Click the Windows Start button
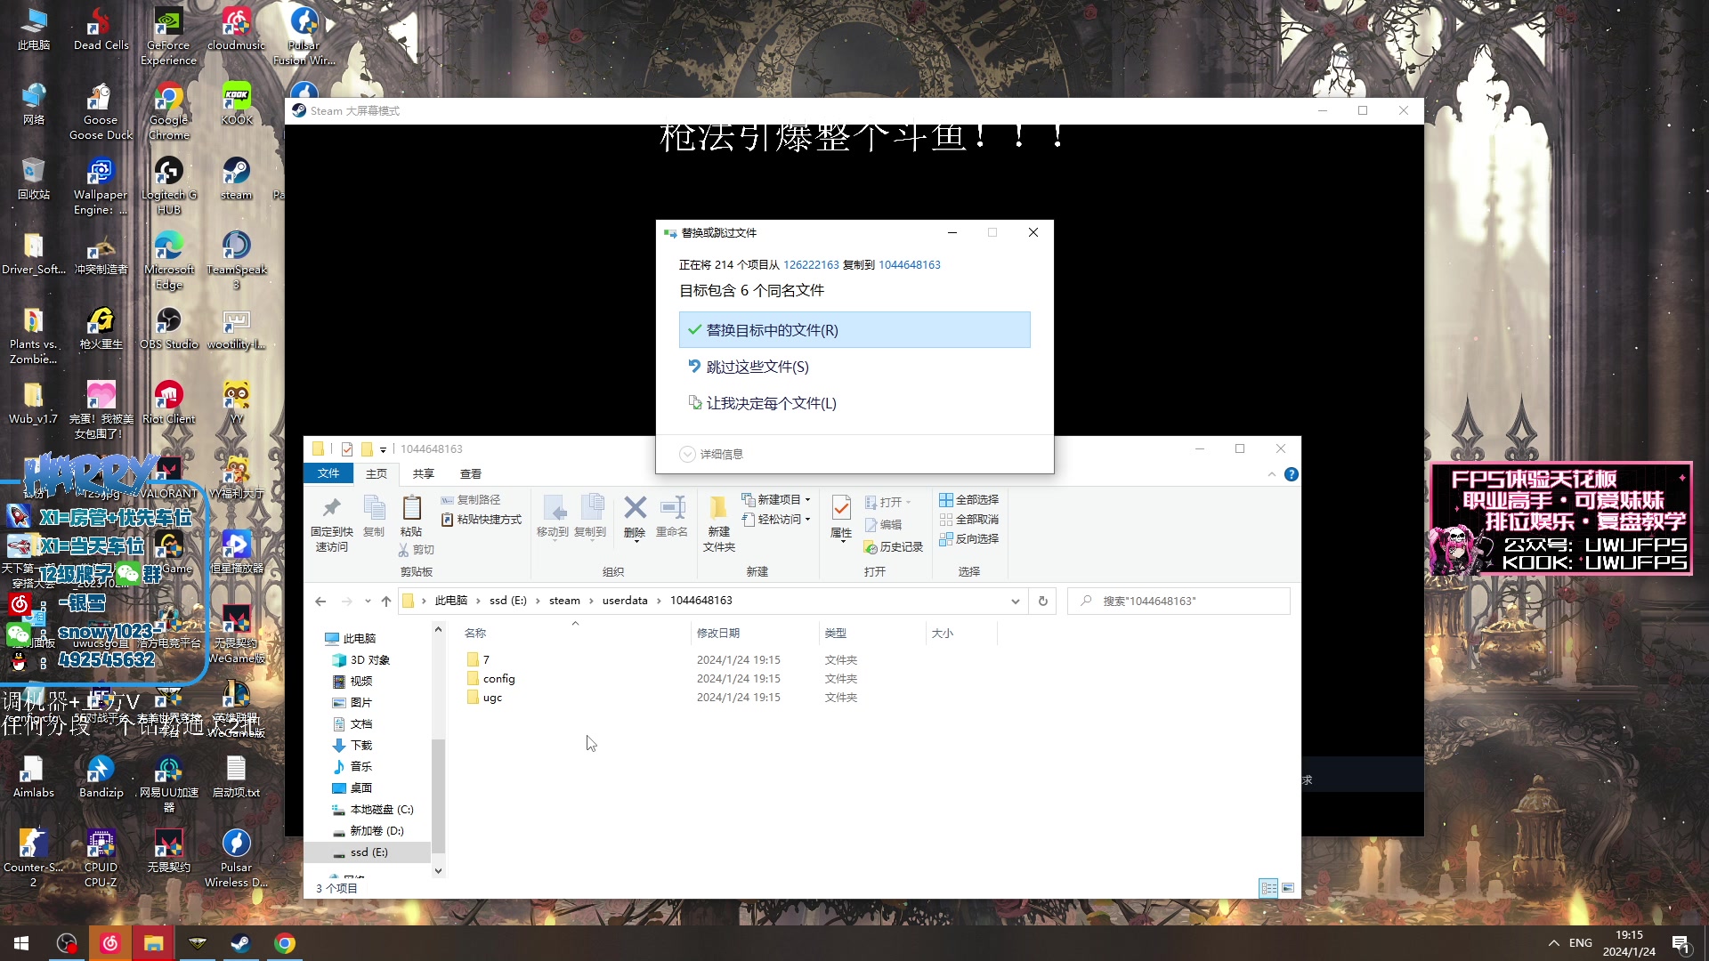The image size is (1709, 961). pos(21,943)
